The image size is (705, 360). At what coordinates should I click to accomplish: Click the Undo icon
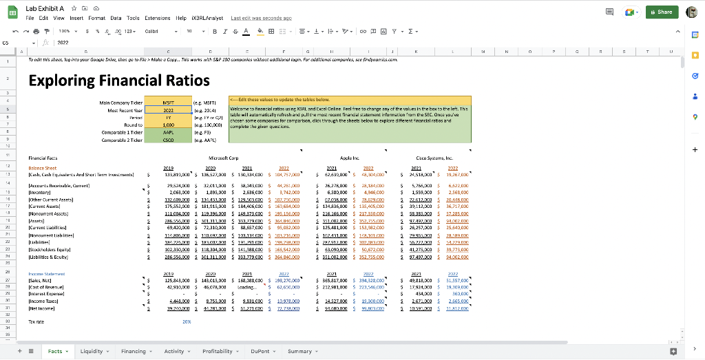pyautogui.click(x=16, y=32)
